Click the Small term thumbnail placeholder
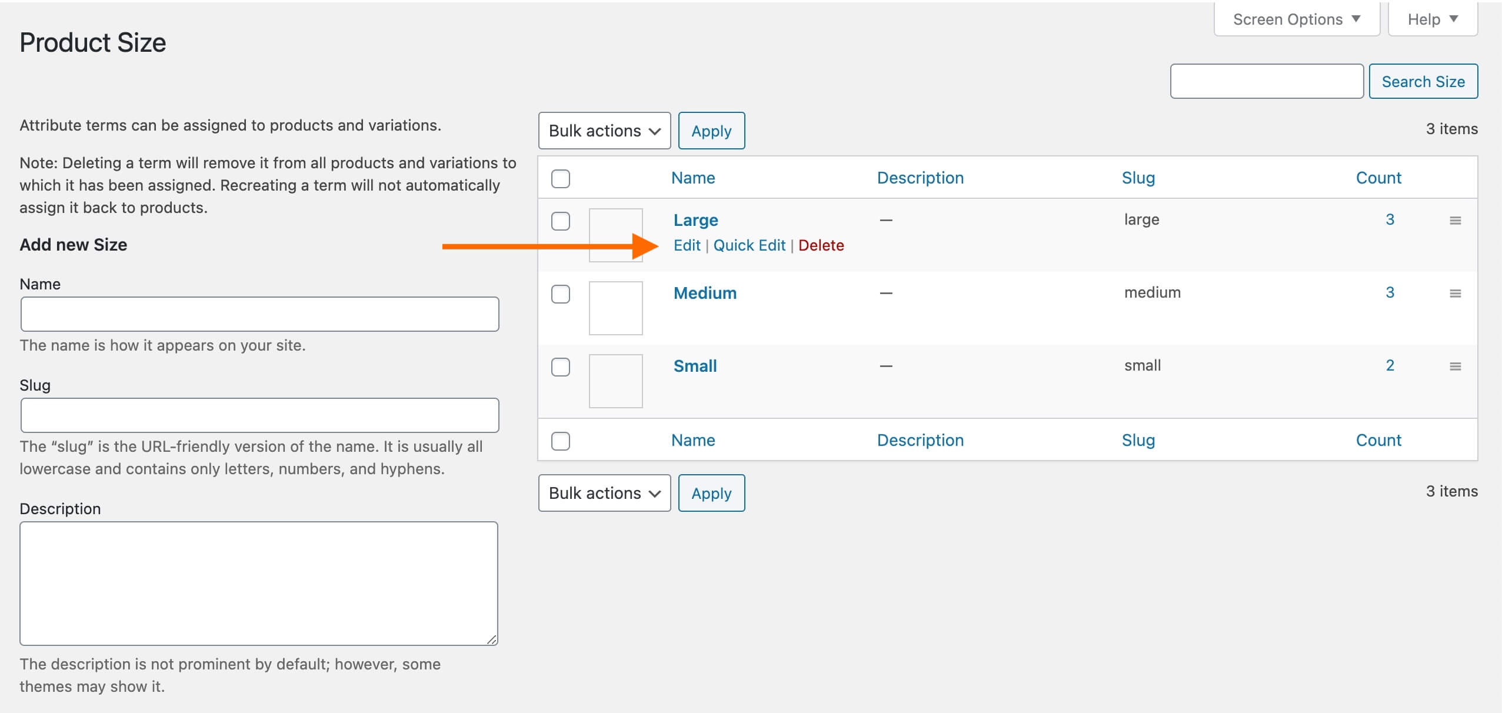This screenshot has height=713, width=1502. click(615, 381)
